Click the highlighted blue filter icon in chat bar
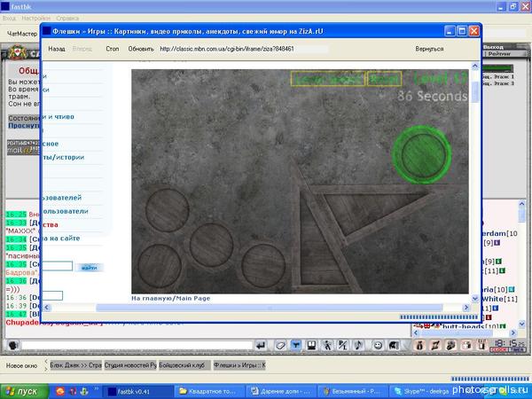Screen dimensions: 532x399 (296, 346)
